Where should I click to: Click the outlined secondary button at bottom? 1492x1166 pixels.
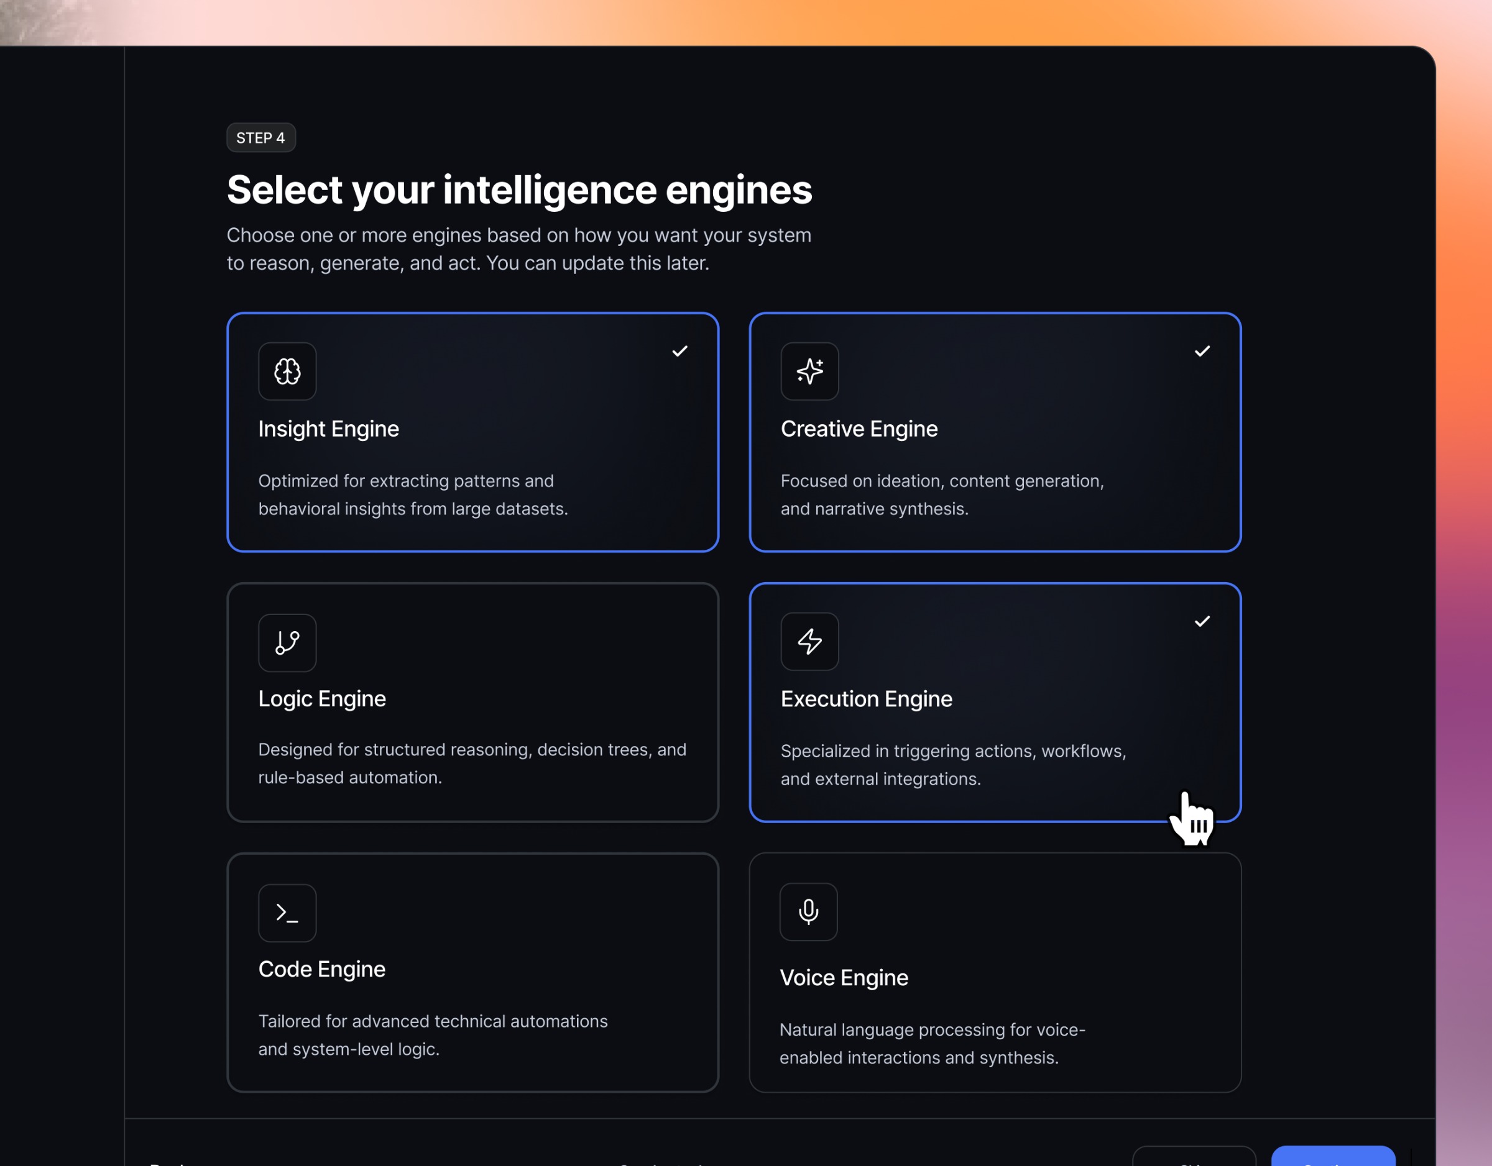coord(1194,1158)
